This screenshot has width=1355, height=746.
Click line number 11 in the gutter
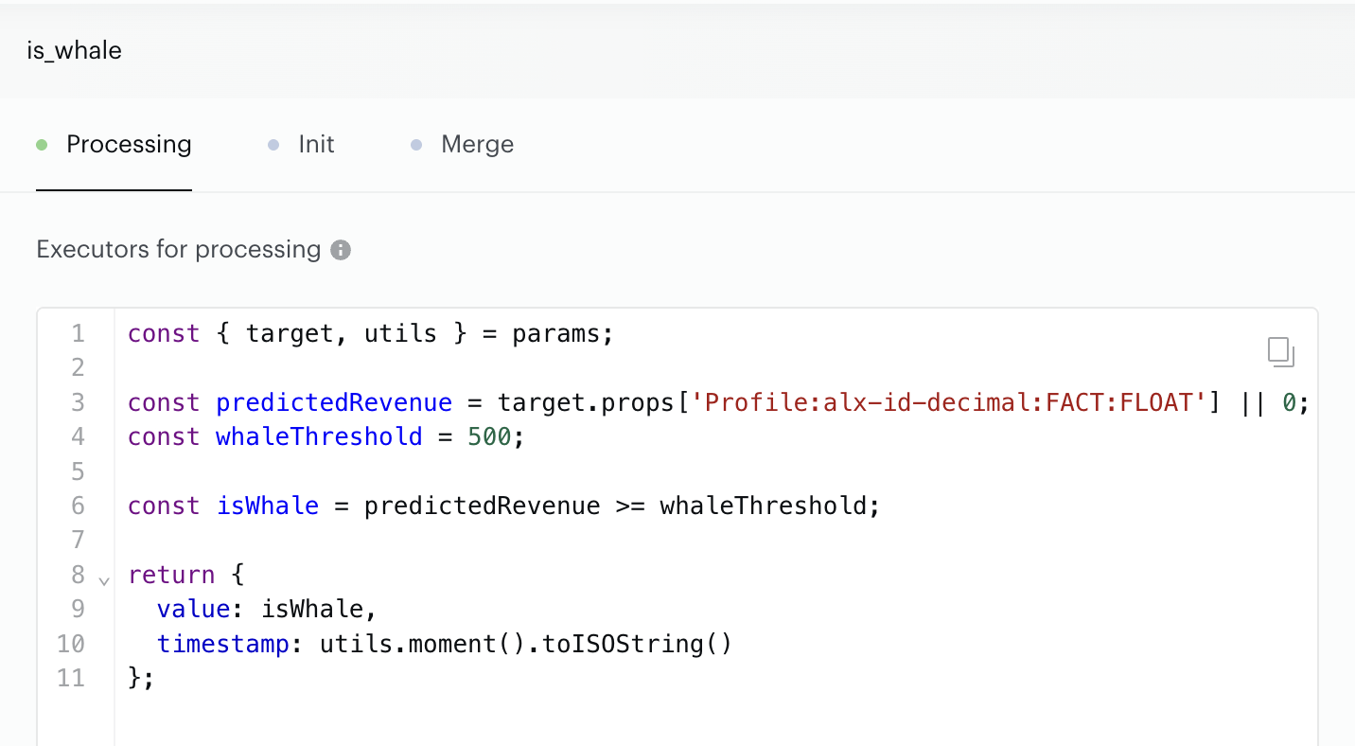(x=71, y=678)
